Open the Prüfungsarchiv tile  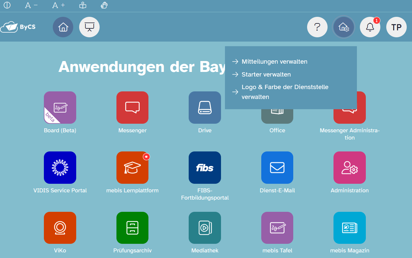(132, 228)
